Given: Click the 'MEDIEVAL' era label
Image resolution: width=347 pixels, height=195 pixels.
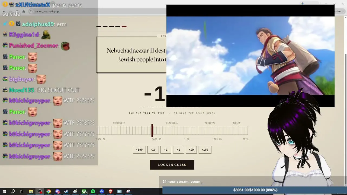Looking at the screenshot, I should coord(210,123).
